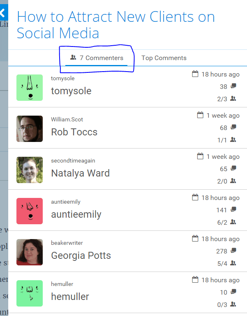The image size is (247, 316).
Task: Click people icon next to Georgia Potts' 5/4
Action: (x=233, y=263)
